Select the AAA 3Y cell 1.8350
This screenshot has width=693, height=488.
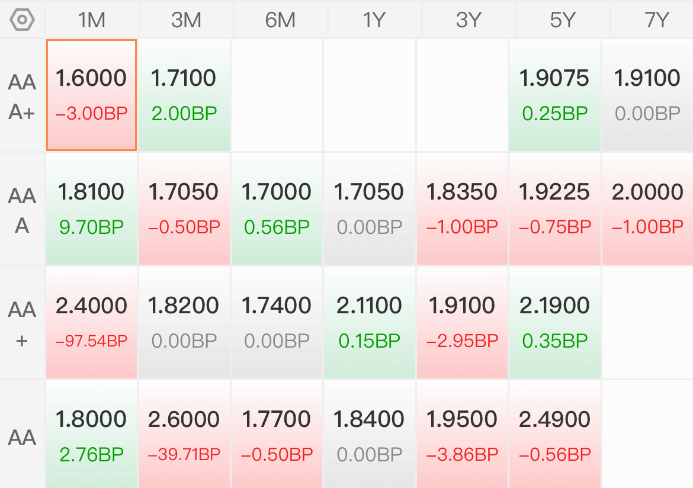[x=462, y=208]
